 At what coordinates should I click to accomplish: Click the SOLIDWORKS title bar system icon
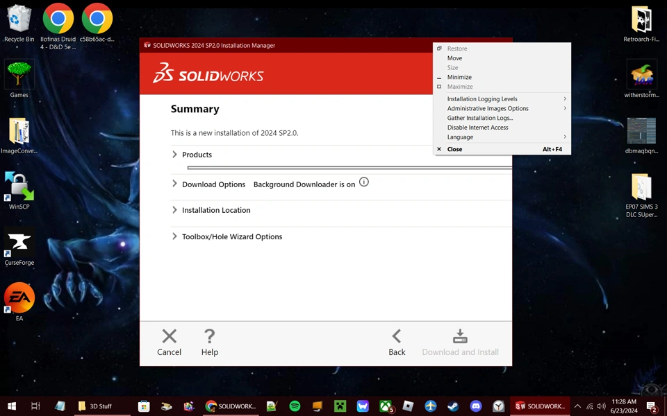(147, 45)
